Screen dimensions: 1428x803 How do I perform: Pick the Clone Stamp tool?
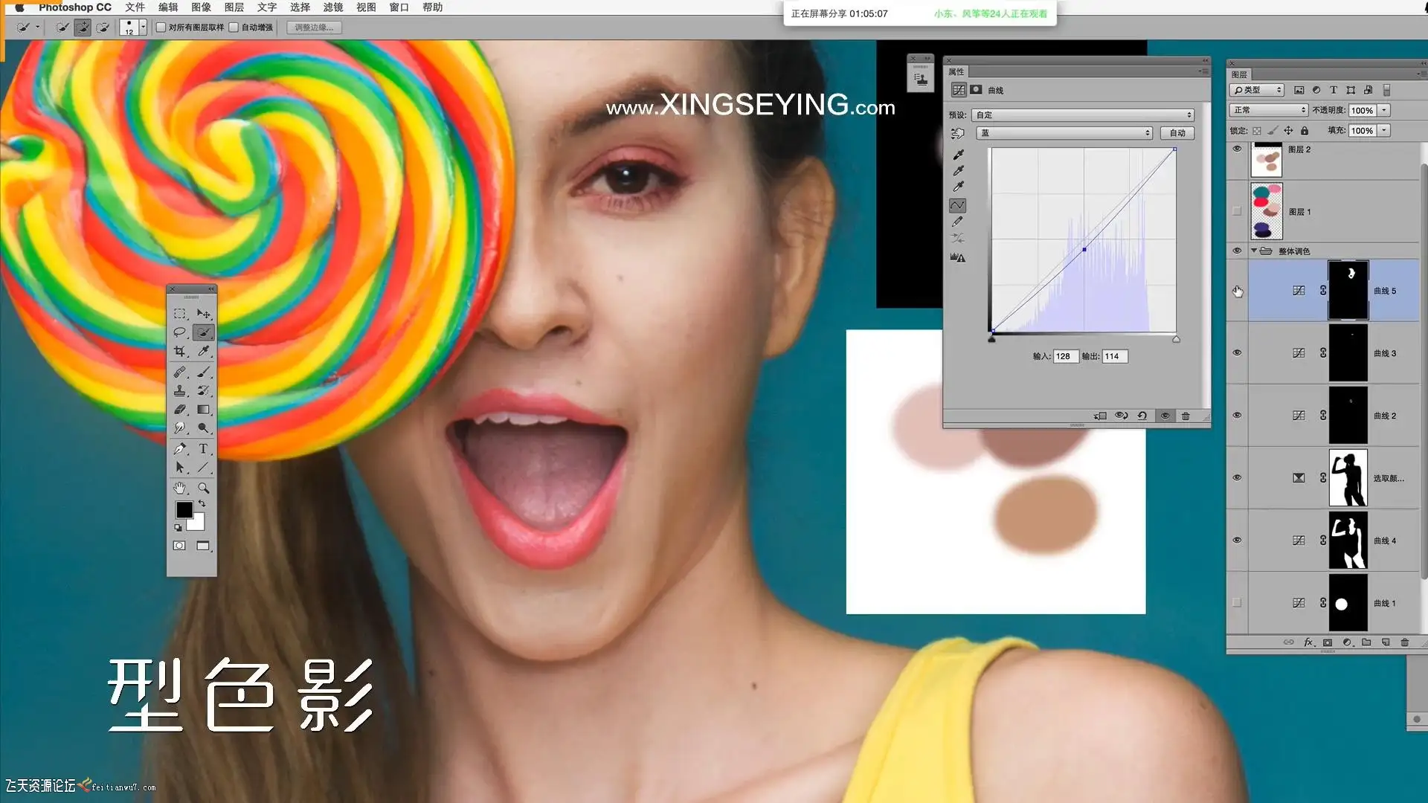(x=179, y=390)
